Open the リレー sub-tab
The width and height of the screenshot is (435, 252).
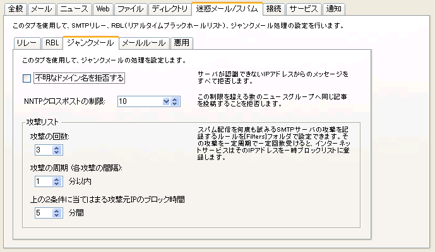27,43
